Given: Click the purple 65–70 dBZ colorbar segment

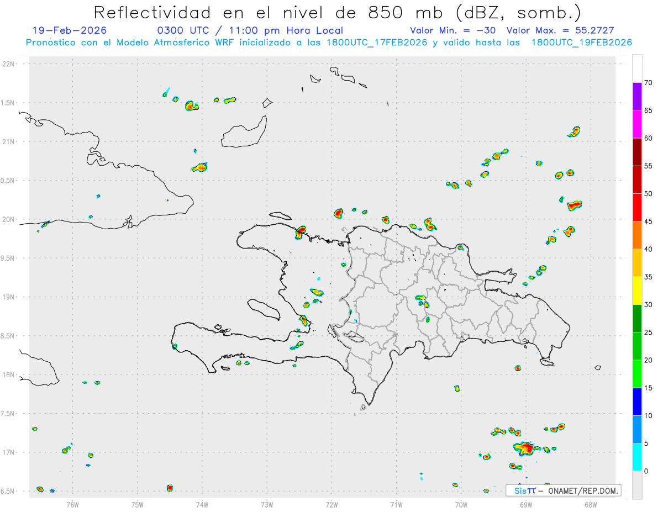Looking at the screenshot, I should [637, 96].
